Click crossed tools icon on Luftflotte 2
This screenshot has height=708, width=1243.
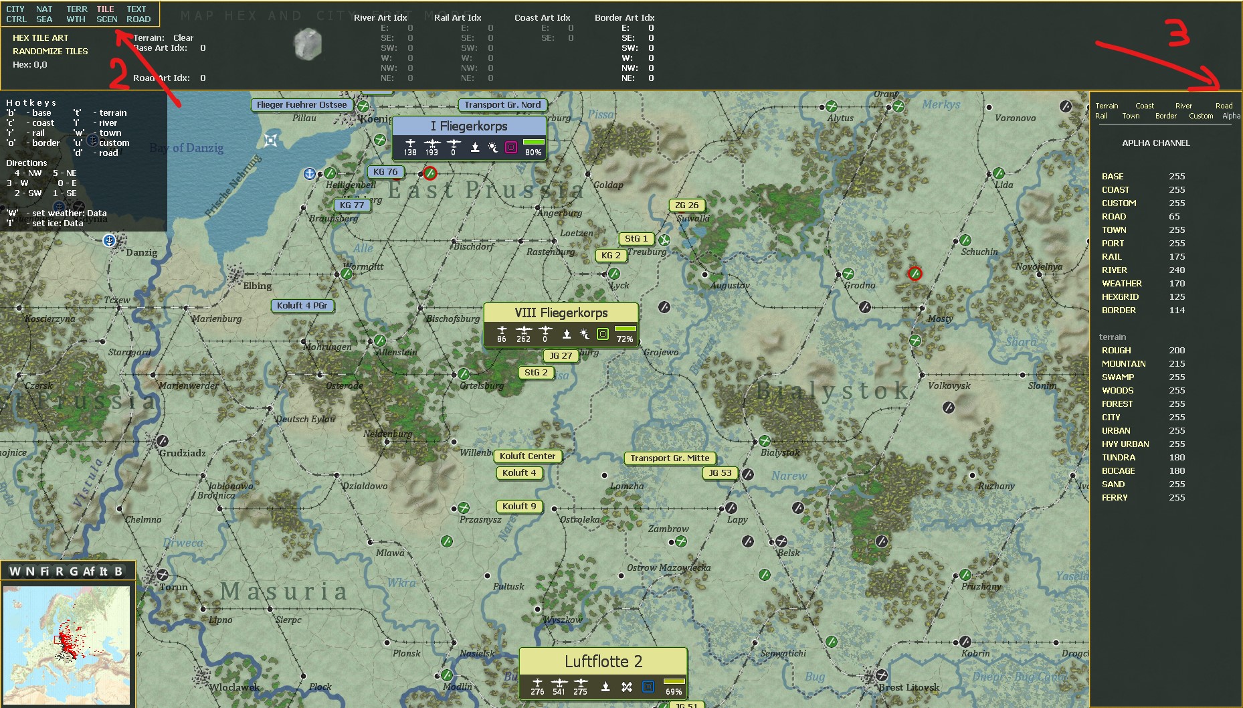[x=627, y=687]
